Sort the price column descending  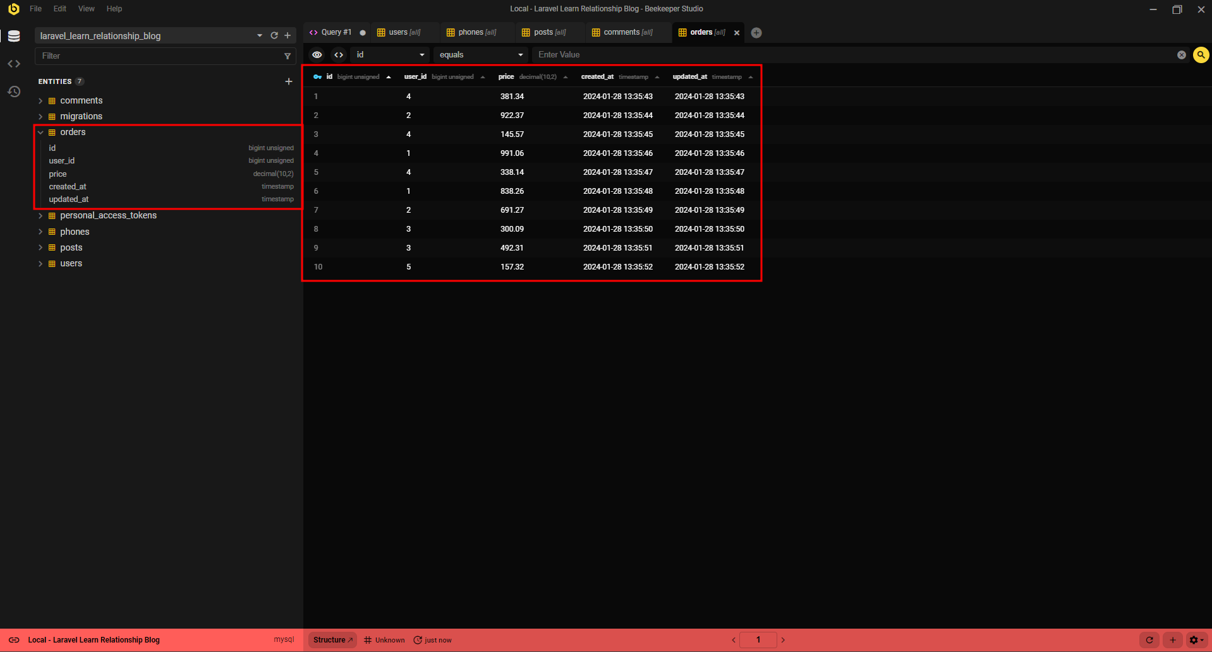tap(564, 76)
